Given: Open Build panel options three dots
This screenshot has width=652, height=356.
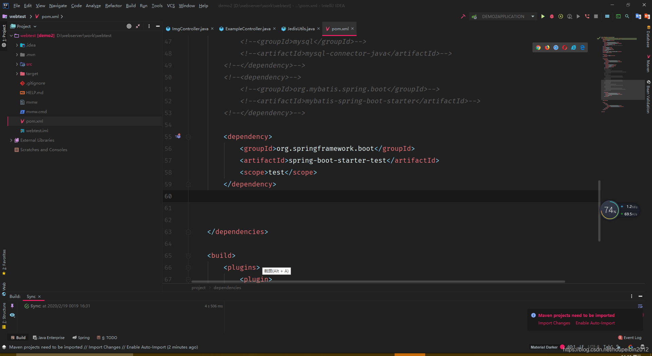Looking at the screenshot, I should (x=632, y=296).
